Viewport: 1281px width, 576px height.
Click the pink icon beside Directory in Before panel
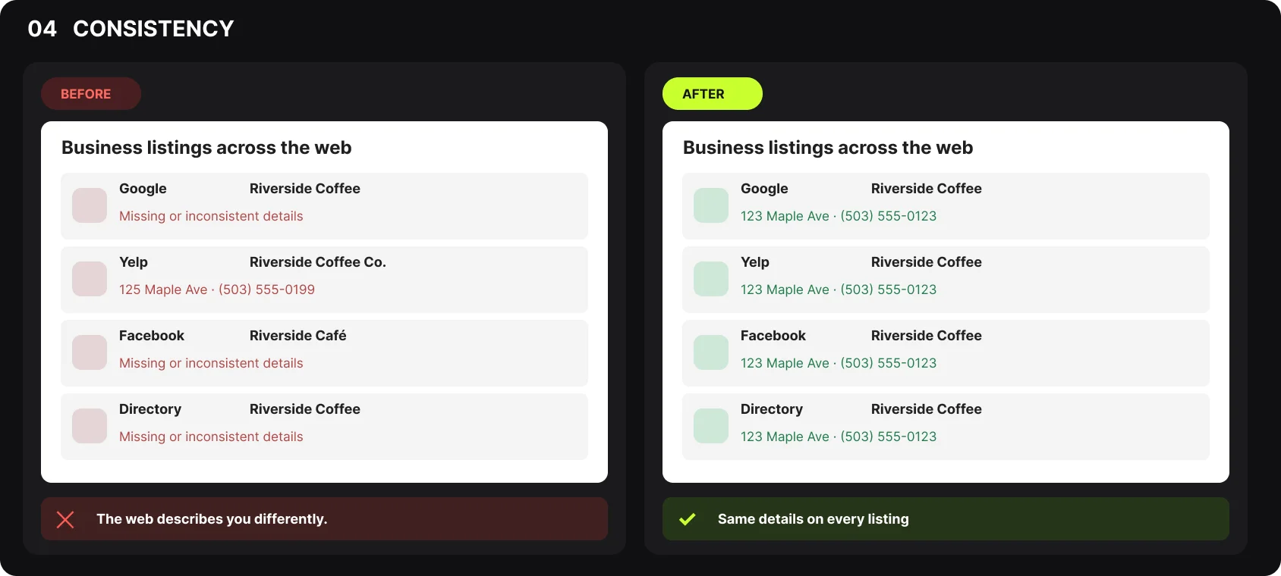pyautogui.click(x=90, y=426)
